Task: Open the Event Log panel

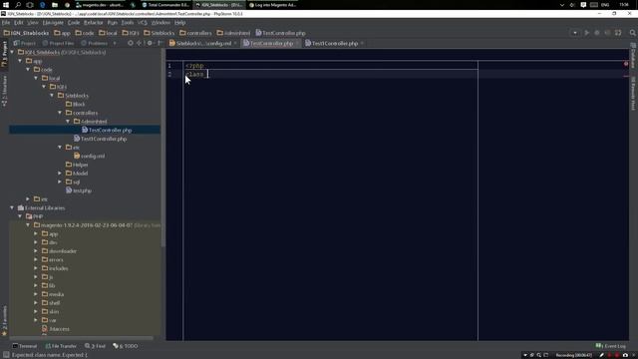Action: tap(611, 346)
